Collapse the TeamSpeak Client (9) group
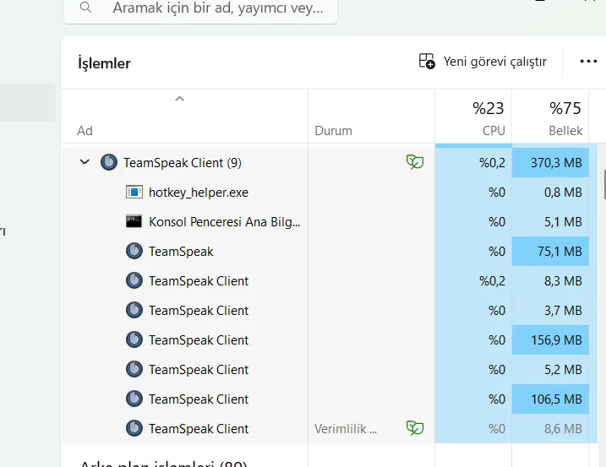The width and height of the screenshot is (606, 467). pyautogui.click(x=85, y=162)
